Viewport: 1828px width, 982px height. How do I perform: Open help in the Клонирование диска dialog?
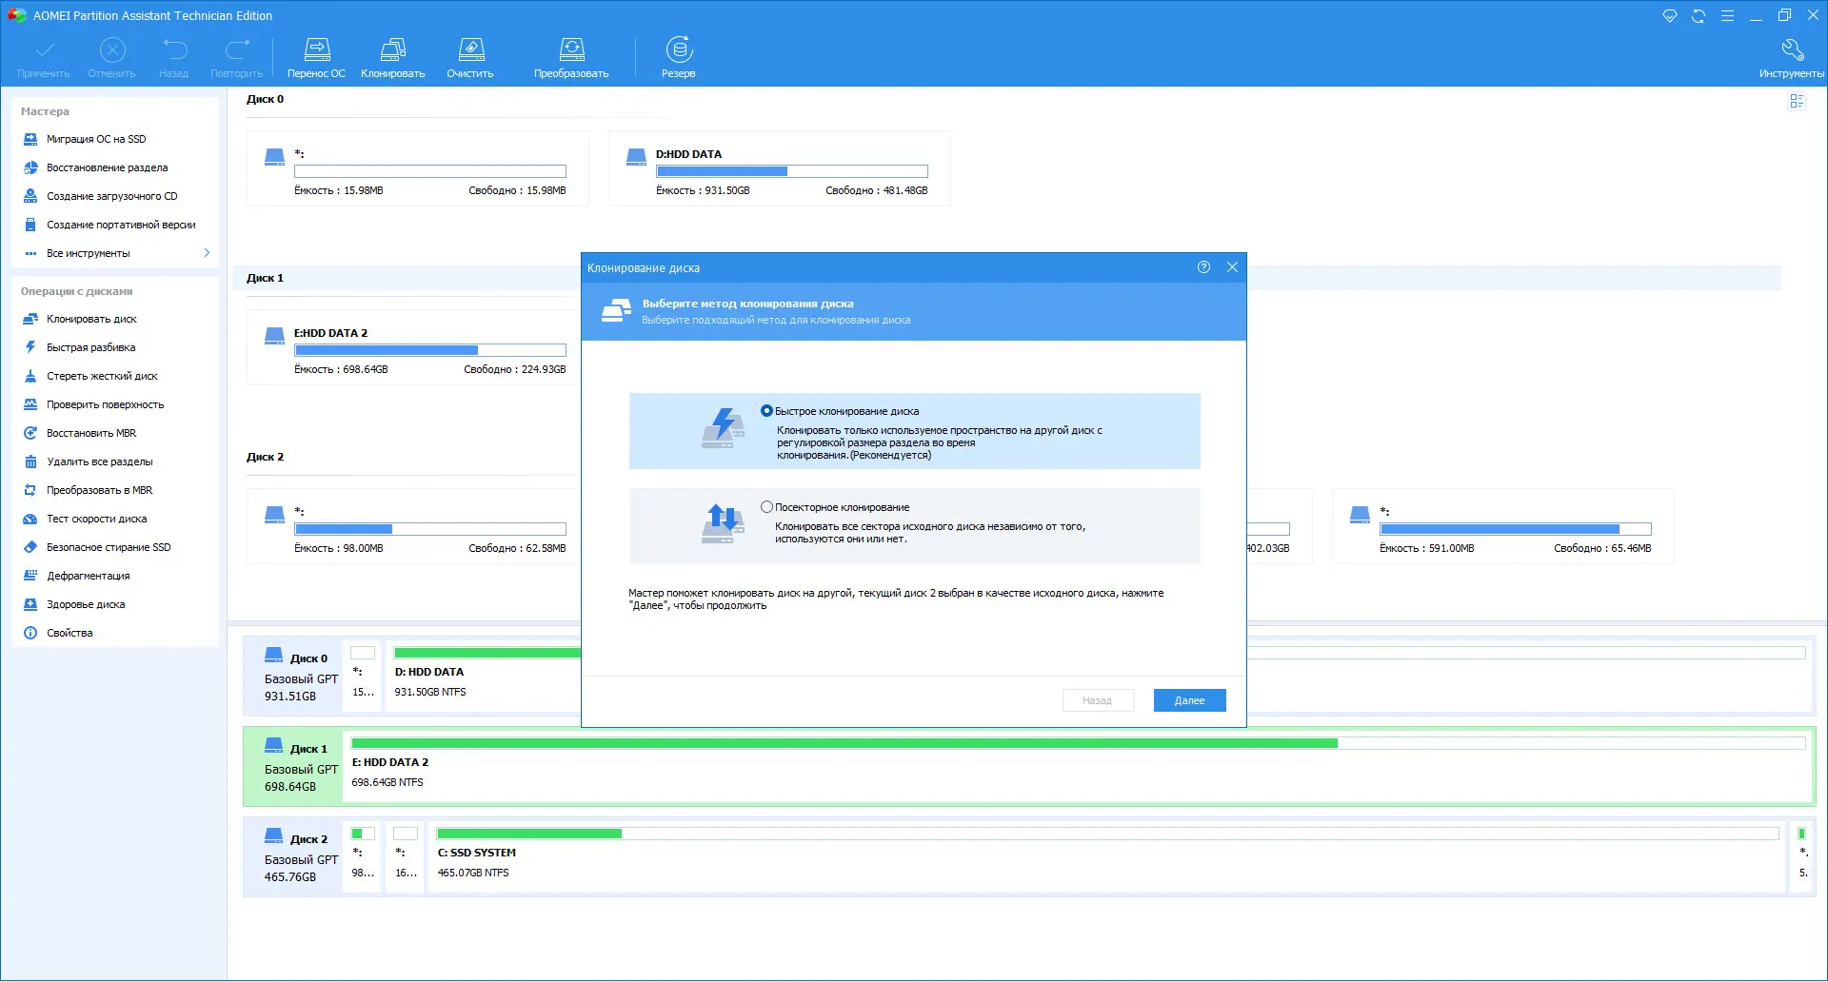(x=1203, y=267)
